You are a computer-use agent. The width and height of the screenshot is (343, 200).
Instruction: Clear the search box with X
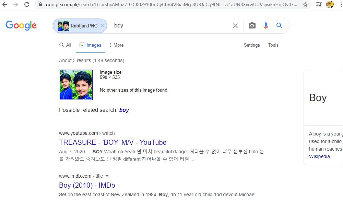[235, 26]
